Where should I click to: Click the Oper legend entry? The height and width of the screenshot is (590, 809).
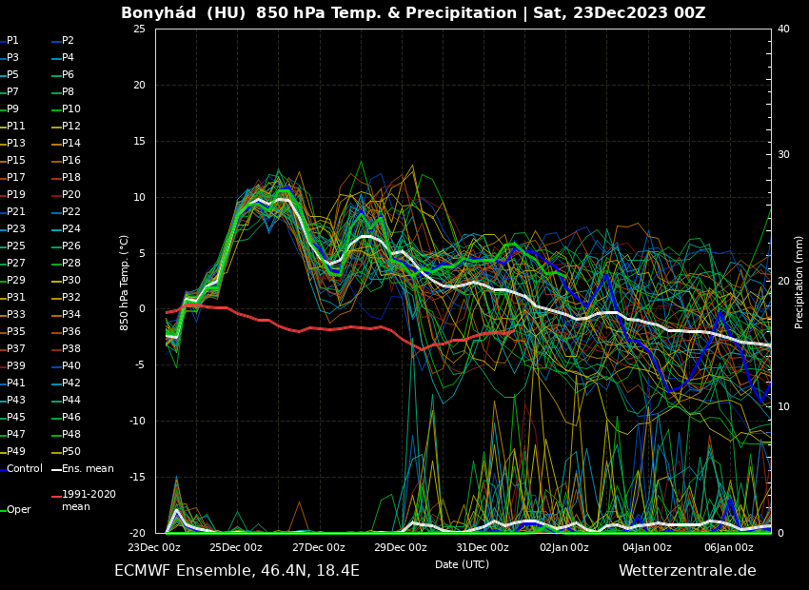coord(18,510)
